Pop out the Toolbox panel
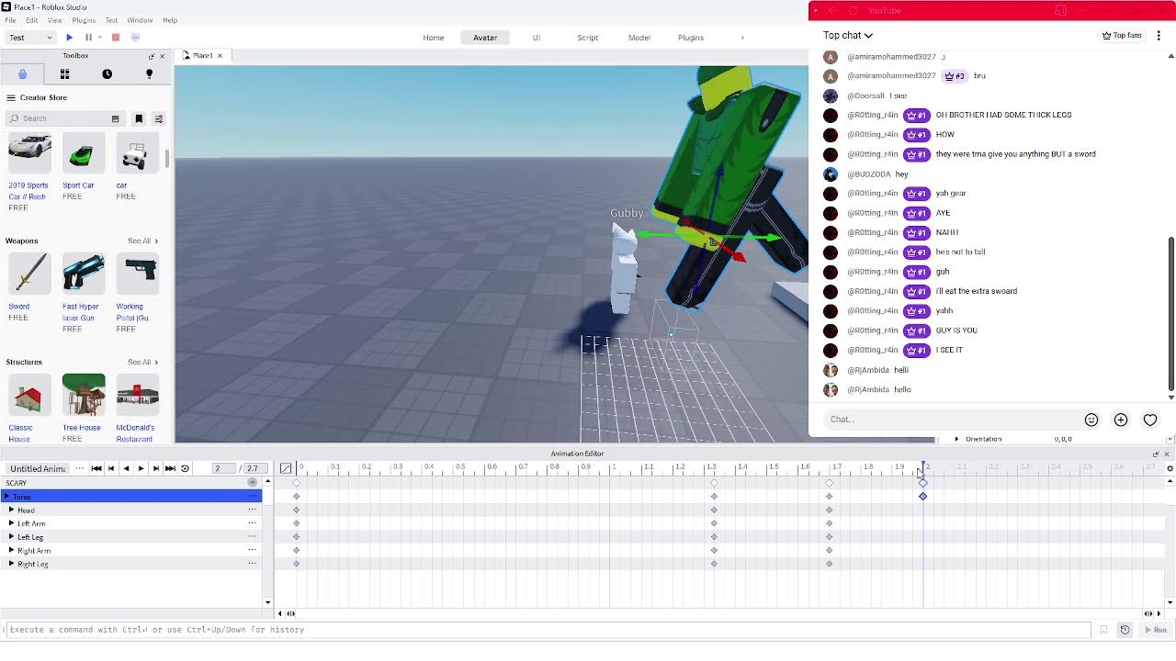 (x=151, y=56)
